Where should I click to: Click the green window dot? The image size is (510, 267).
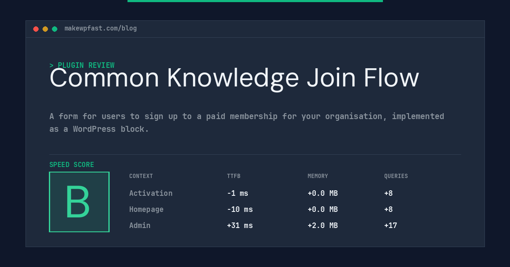coord(54,29)
